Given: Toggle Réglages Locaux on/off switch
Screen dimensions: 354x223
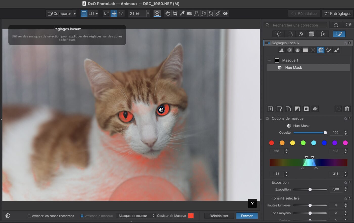Looking at the screenshot, I should click(x=268, y=43).
